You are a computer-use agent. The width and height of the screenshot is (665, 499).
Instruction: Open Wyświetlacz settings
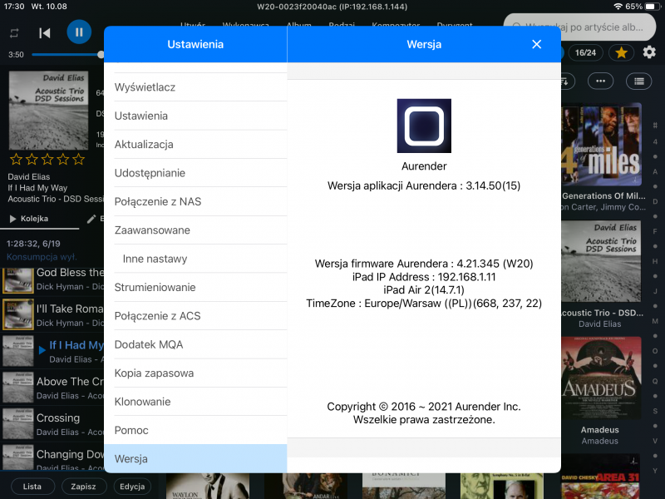[195, 87]
